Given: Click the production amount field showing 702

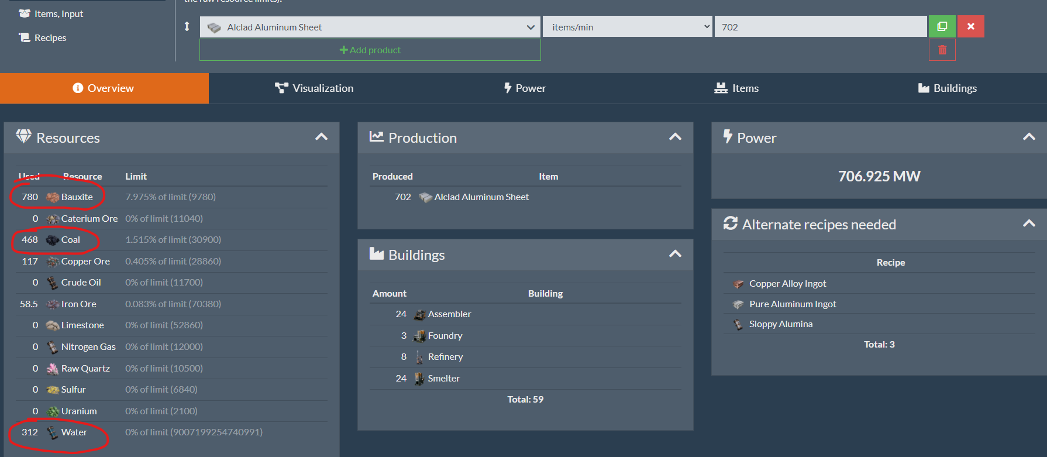Looking at the screenshot, I should click(821, 27).
